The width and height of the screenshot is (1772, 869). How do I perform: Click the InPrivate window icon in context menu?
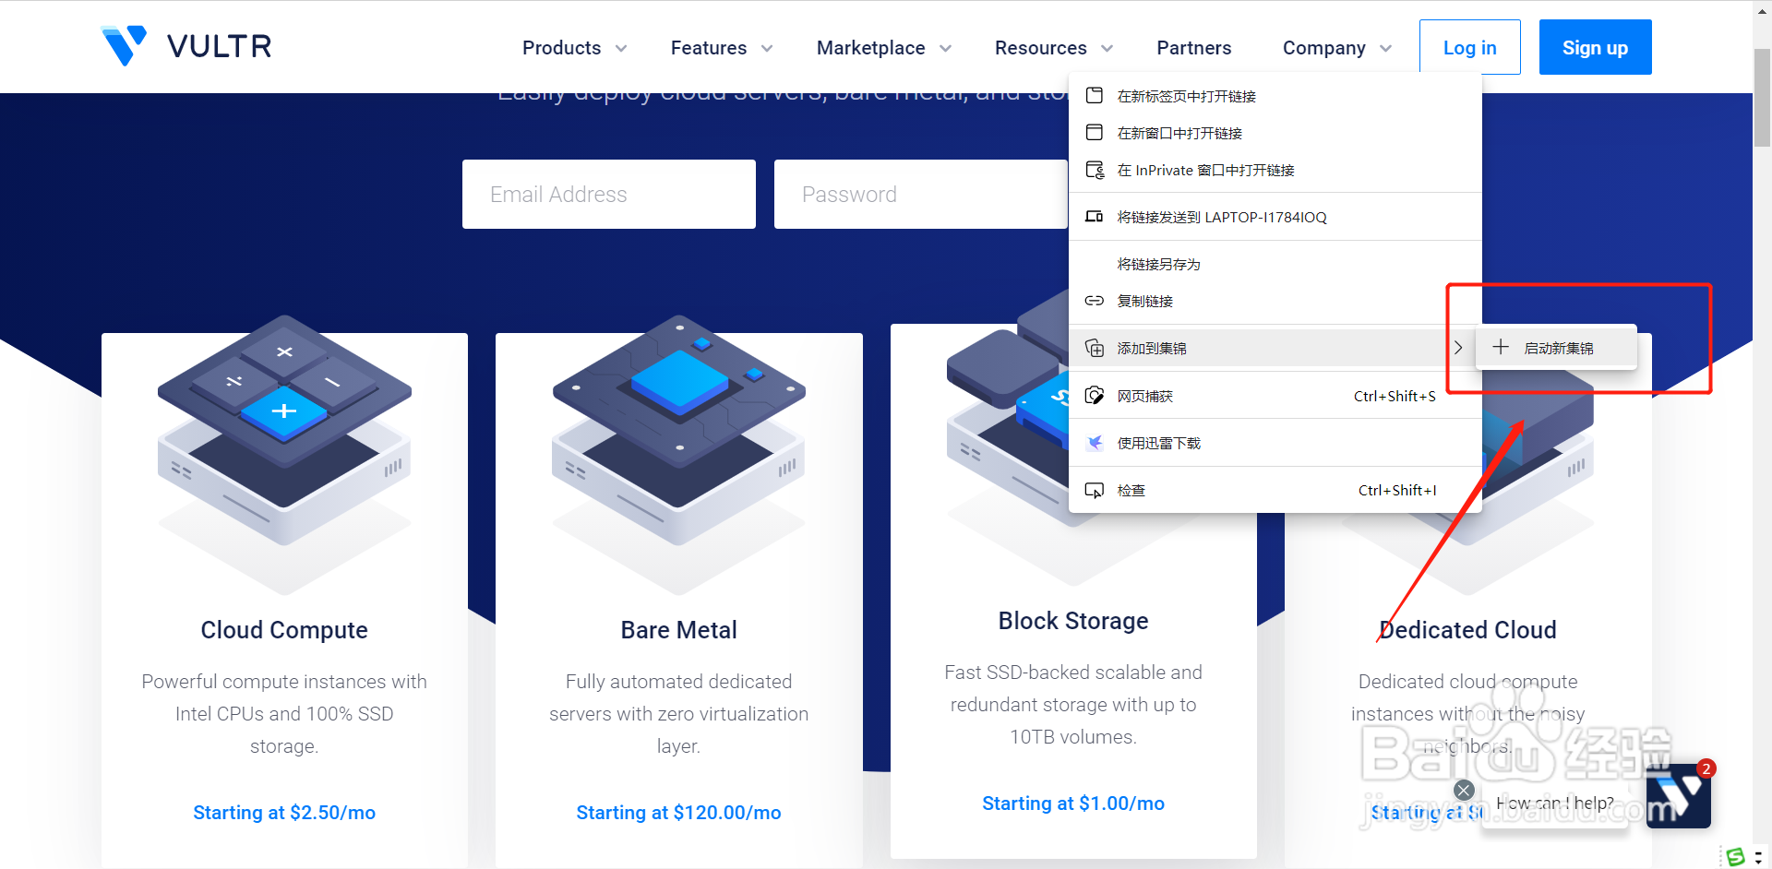tap(1095, 170)
